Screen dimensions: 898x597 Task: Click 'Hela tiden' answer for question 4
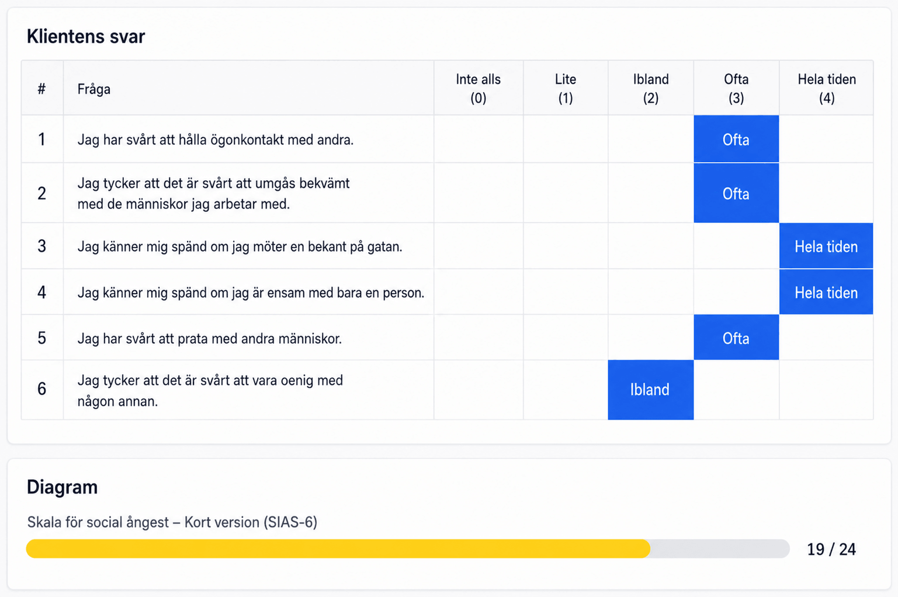(826, 292)
